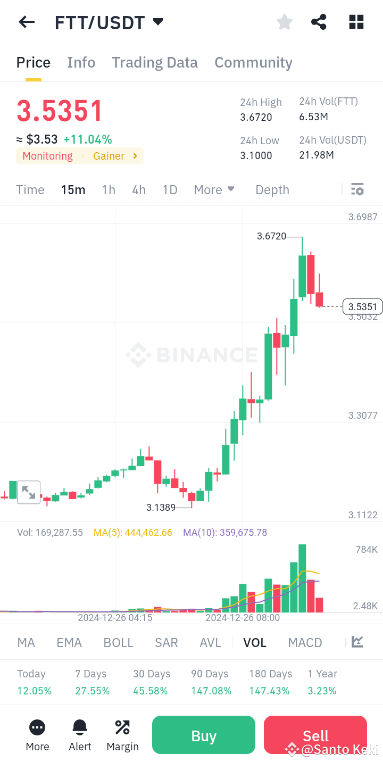
Task: Open the Community tab
Action: pos(253,62)
